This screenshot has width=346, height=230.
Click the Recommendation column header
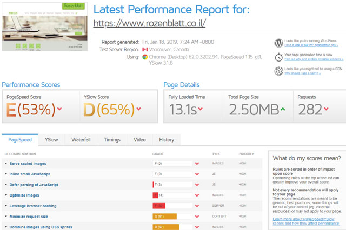pyautogui.click(x=20, y=154)
